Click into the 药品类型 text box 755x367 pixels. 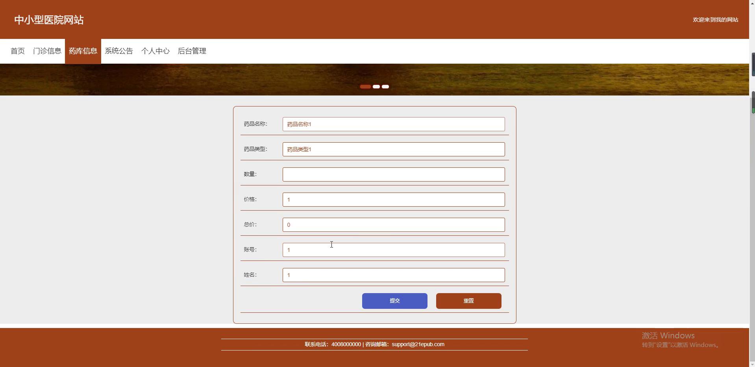(394, 149)
